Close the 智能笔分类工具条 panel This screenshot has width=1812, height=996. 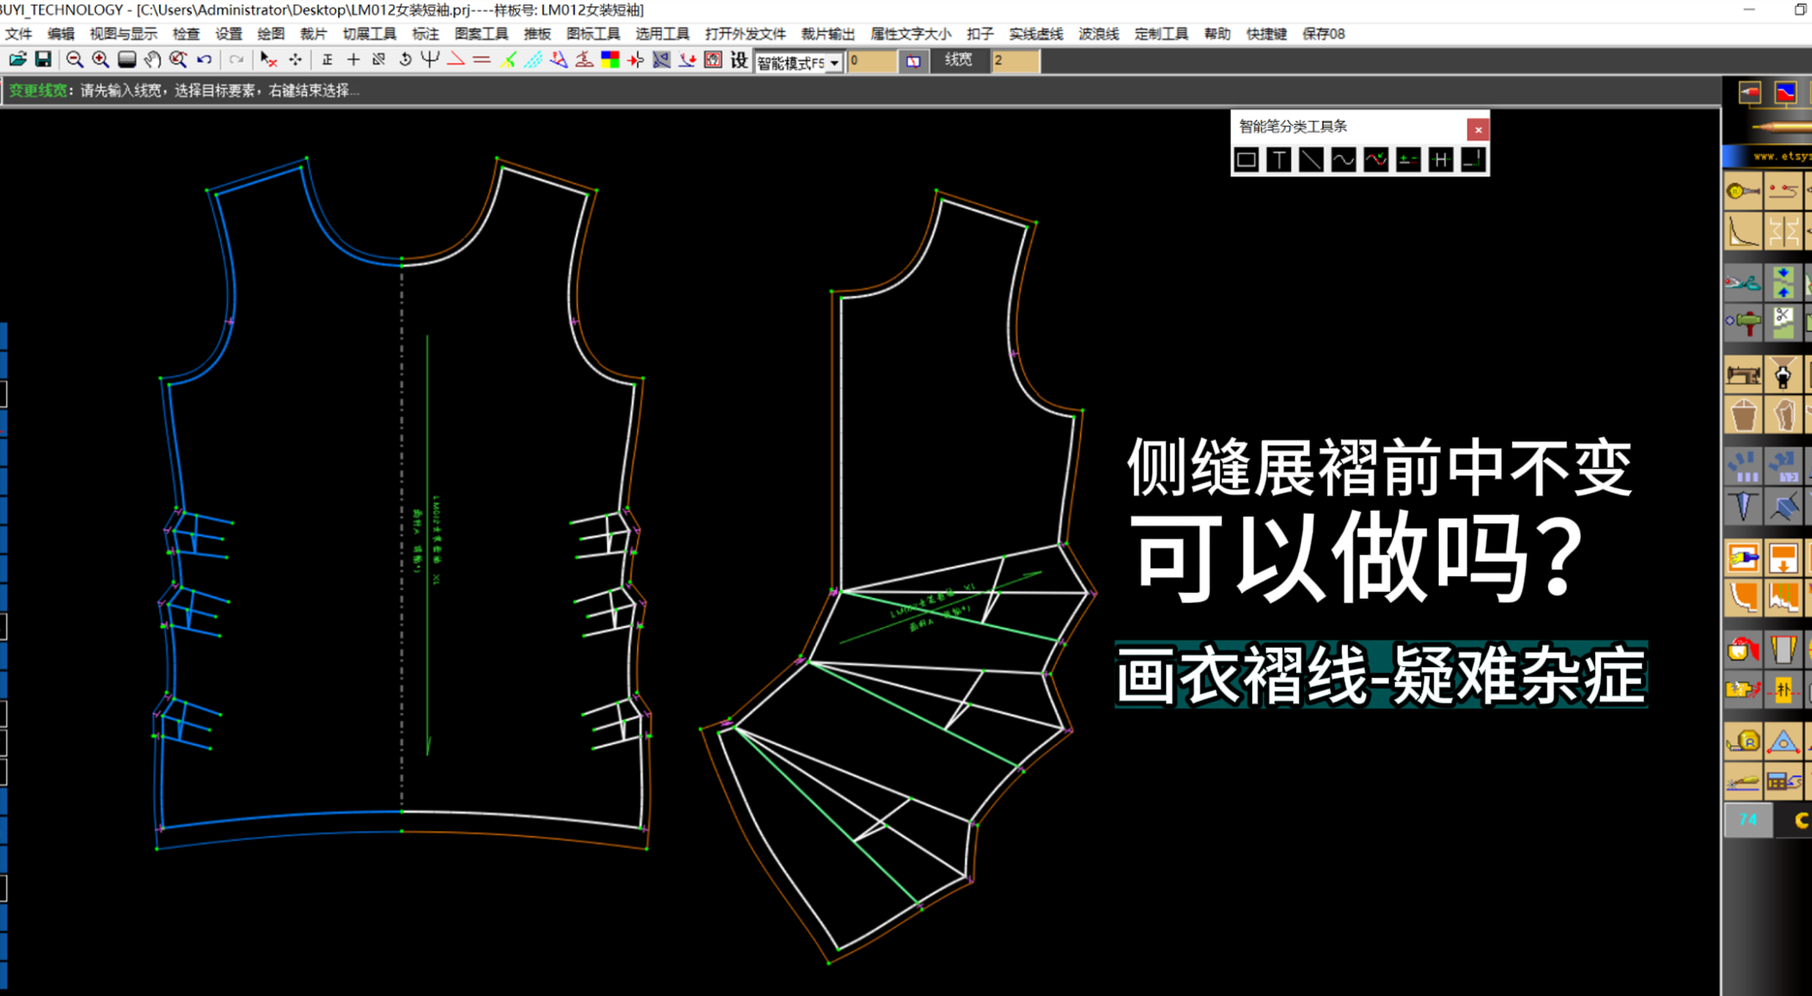(1478, 130)
